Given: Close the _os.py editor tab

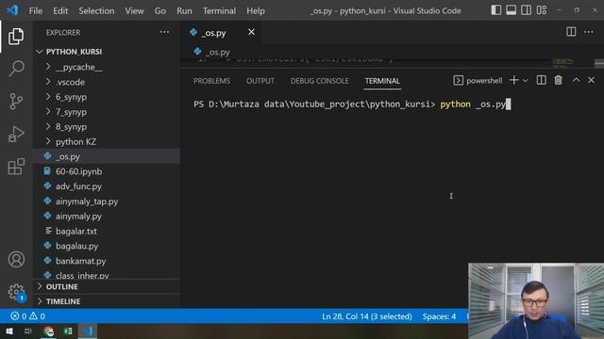Looking at the screenshot, I should (x=251, y=32).
